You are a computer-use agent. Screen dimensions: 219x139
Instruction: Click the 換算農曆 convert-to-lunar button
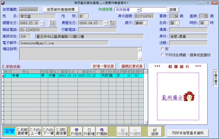click(52, 23)
